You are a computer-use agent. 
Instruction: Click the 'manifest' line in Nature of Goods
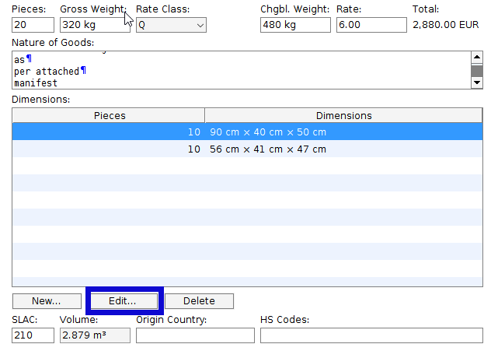point(36,83)
